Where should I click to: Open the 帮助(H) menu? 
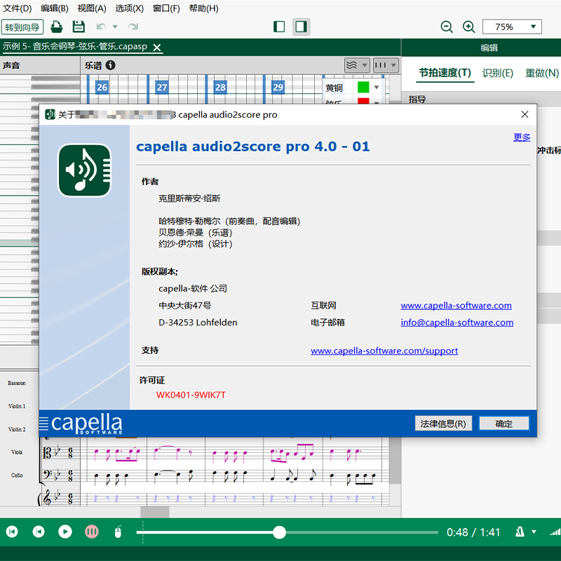point(203,8)
